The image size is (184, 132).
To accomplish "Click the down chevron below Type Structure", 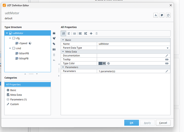I will pyautogui.click(x=37, y=74).
